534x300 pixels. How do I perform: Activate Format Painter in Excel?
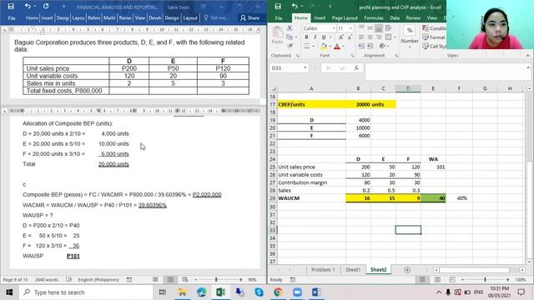[290, 46]
